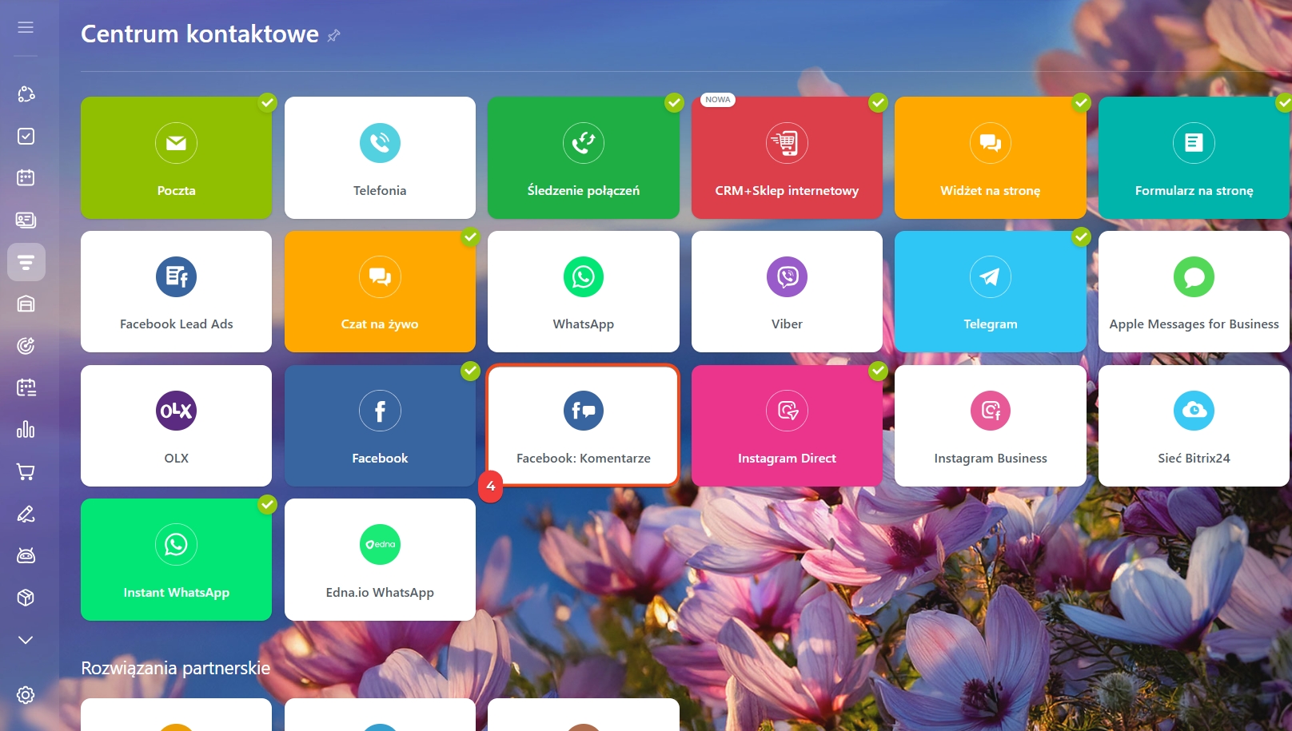Open the cube icon in the sidebar
The width and height of the screenshot is (1292, 731).
click(x=26, y=598)
